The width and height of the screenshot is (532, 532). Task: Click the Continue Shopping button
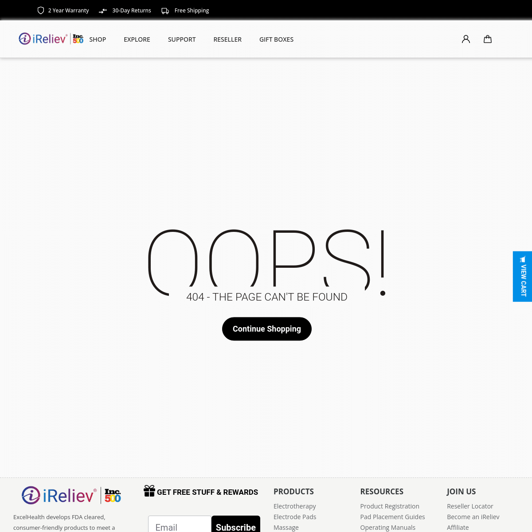click(267, 329)
